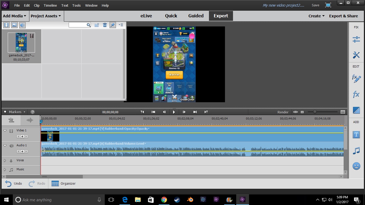Toggle audio waveform view button
Screen dimensions: 365x205
(x=30, y=120)
